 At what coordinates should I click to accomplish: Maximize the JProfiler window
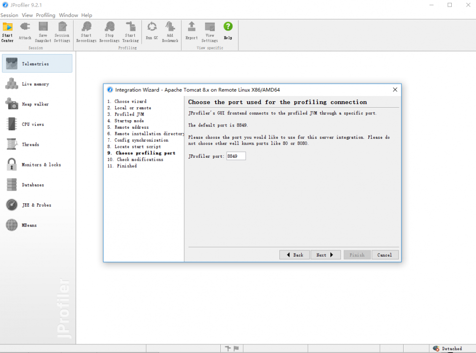pos(450,5)
